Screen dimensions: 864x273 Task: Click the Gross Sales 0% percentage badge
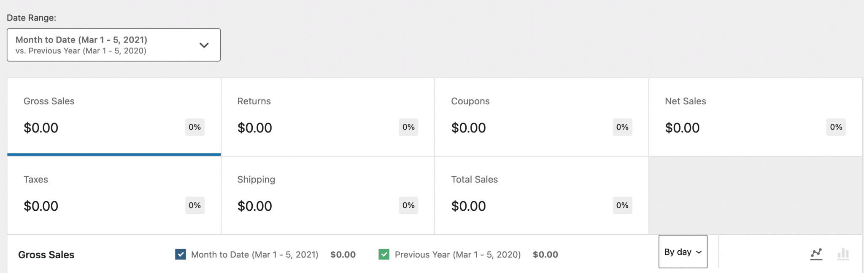point(194,127)
